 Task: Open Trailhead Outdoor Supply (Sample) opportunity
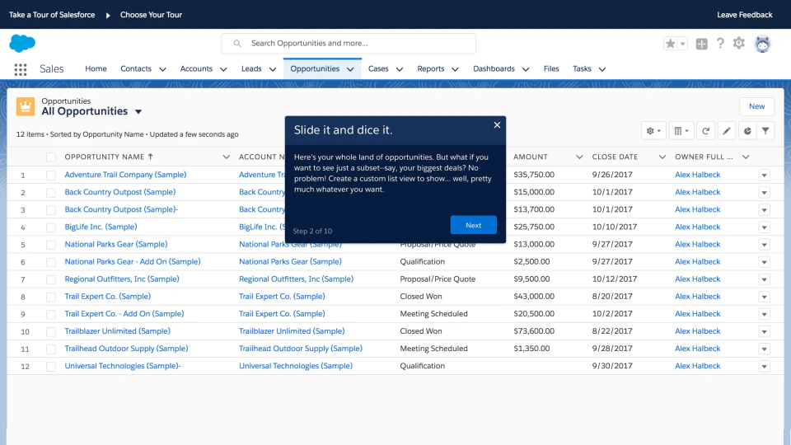(x=126, y=349)
